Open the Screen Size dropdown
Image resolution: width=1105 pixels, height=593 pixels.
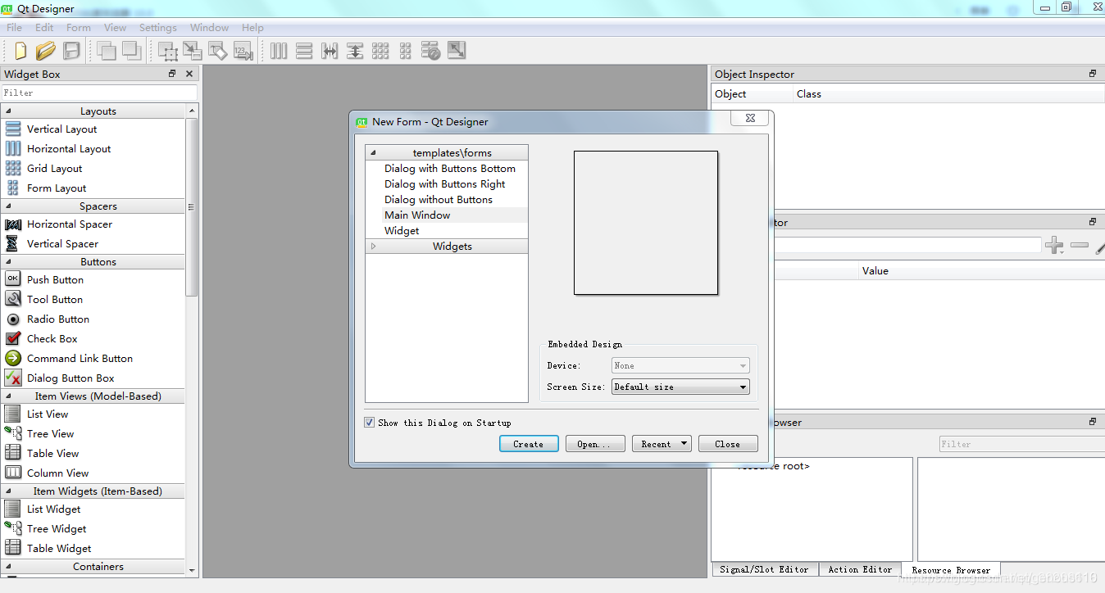pos(680,387)
